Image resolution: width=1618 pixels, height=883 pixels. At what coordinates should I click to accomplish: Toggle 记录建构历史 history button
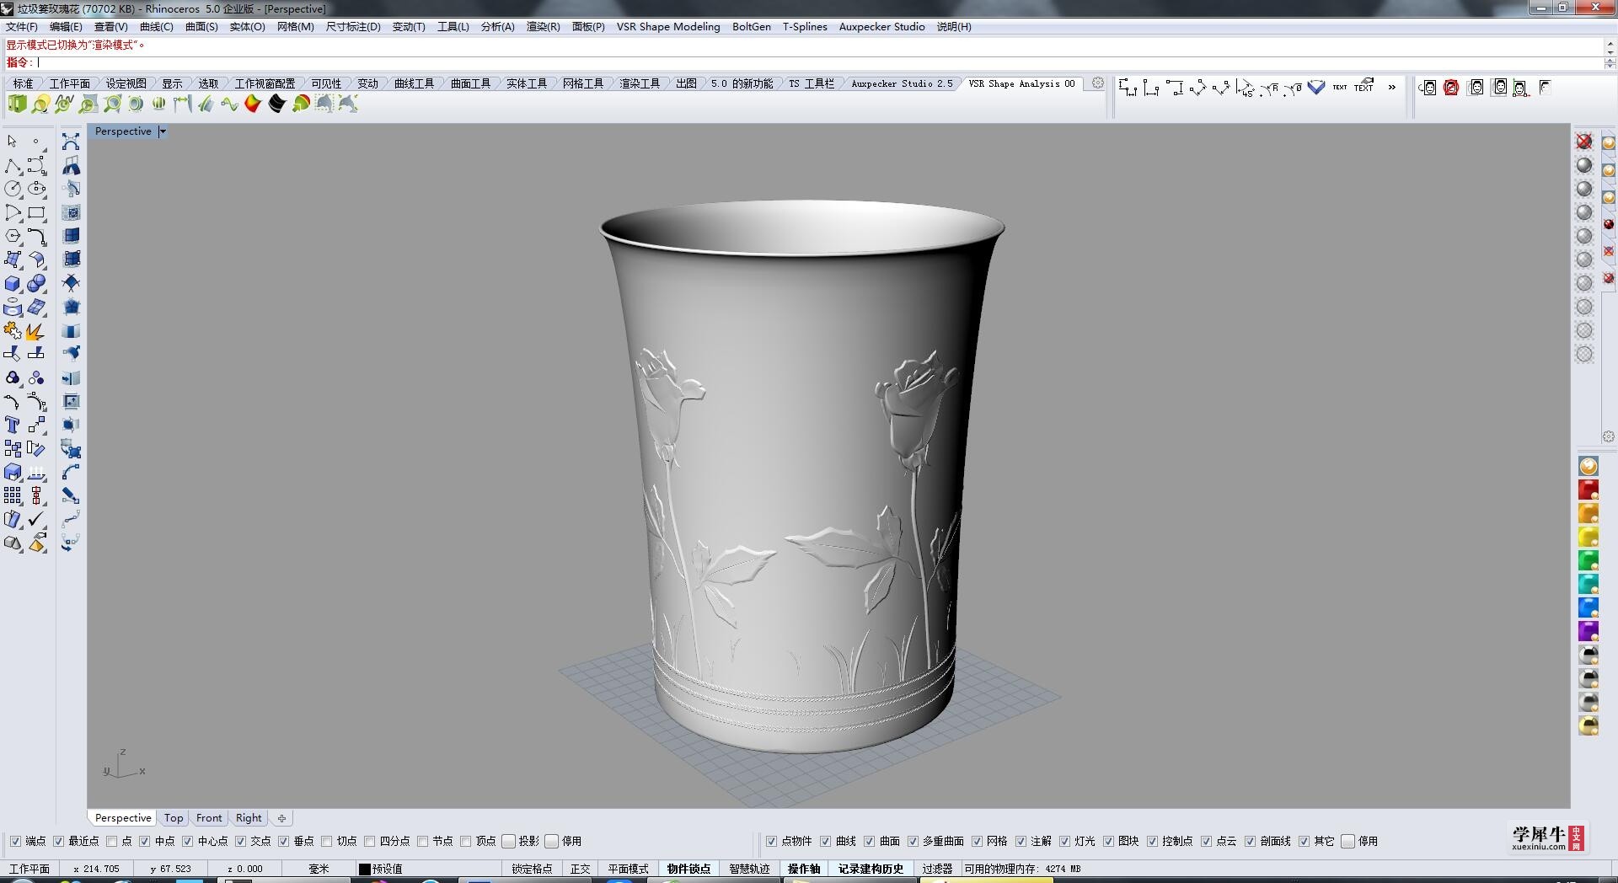(x=871, y=869)
